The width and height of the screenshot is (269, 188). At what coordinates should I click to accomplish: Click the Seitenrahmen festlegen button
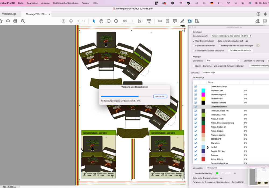point(259,66)
